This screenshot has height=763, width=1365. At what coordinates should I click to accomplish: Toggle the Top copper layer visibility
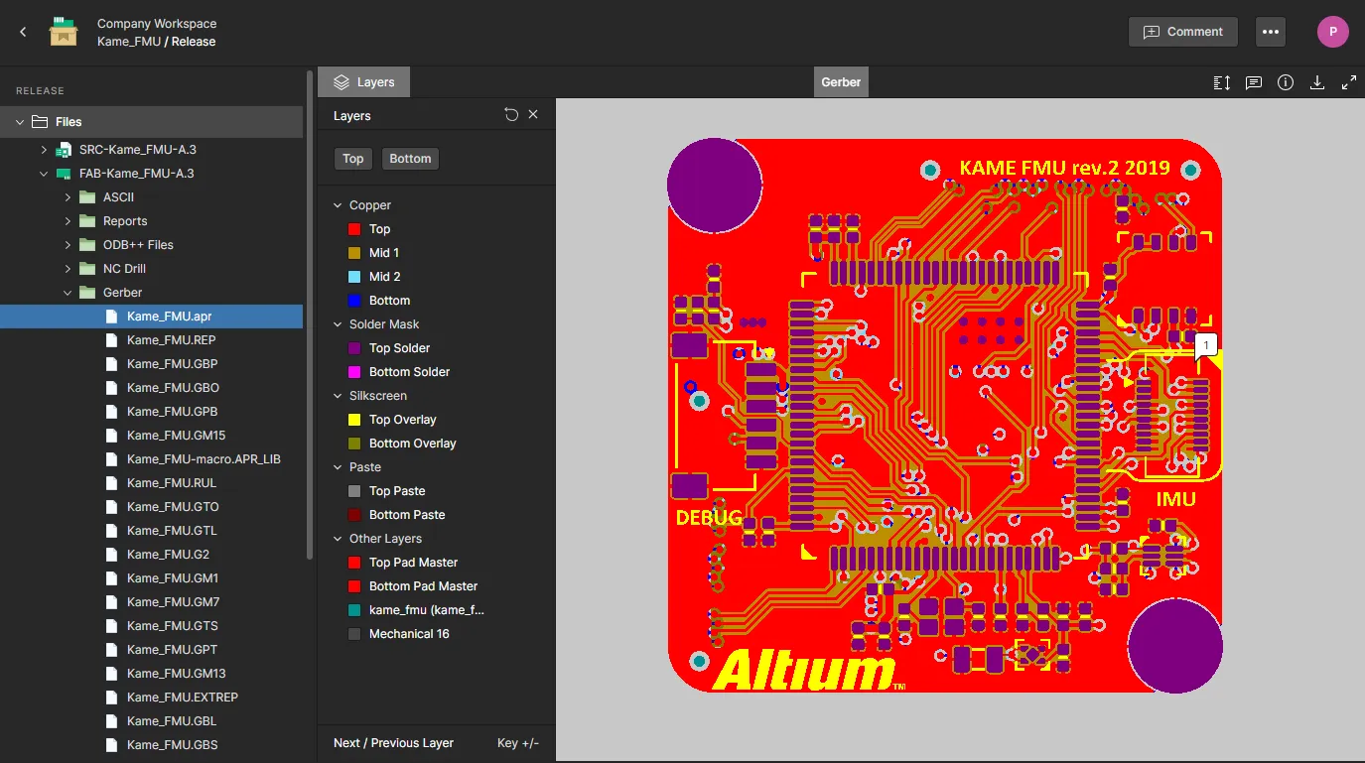click(x=354, y=229)
